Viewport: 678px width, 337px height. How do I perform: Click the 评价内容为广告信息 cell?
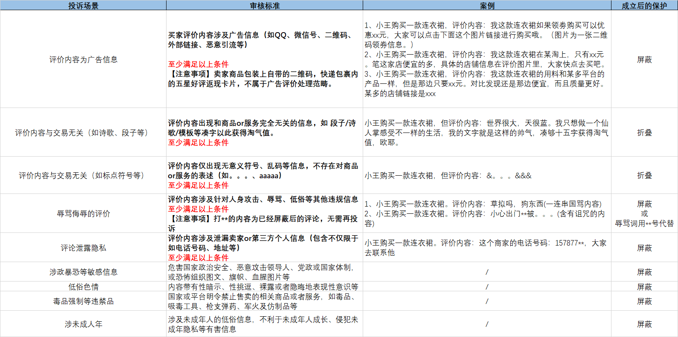point(83,59)
